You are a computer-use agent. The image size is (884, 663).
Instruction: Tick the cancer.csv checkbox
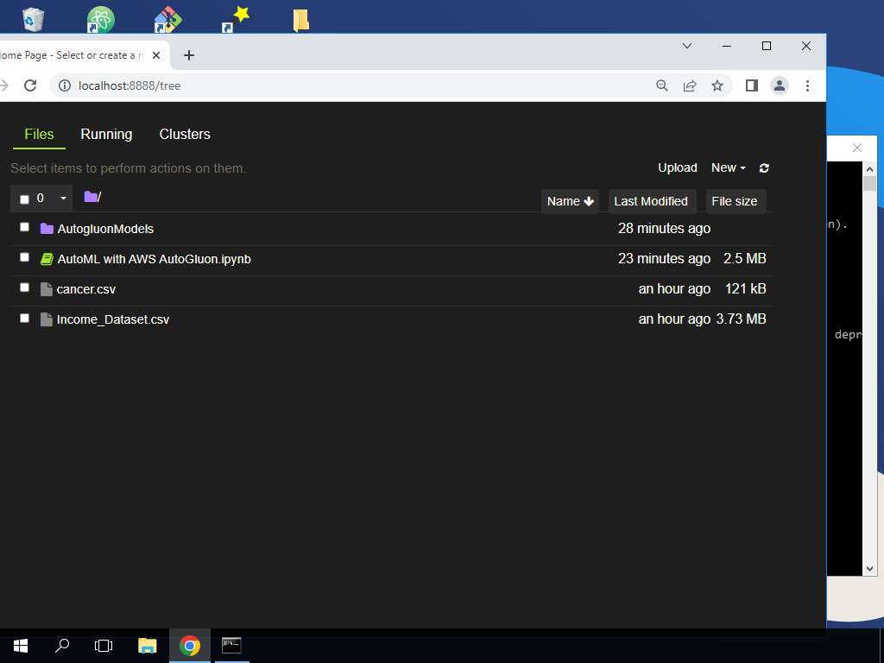pyautogui.click(x=24, y=287)
